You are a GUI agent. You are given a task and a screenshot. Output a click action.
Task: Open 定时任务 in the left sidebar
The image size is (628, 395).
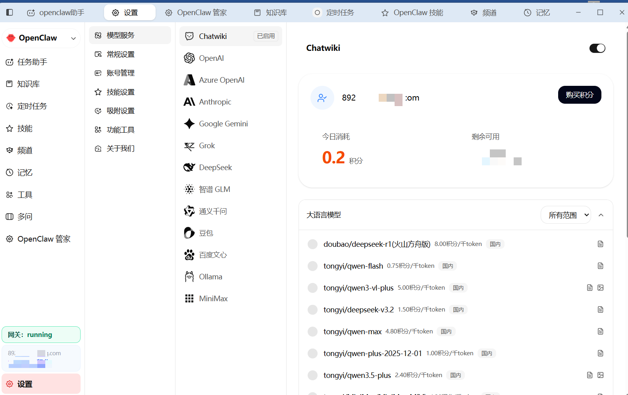point(41,106)
